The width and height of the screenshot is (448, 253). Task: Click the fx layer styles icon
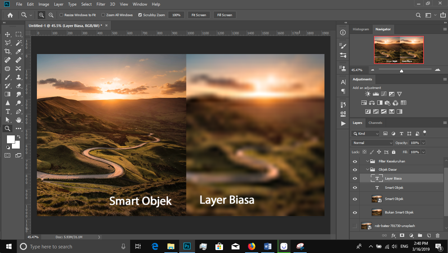click(393, 235)
